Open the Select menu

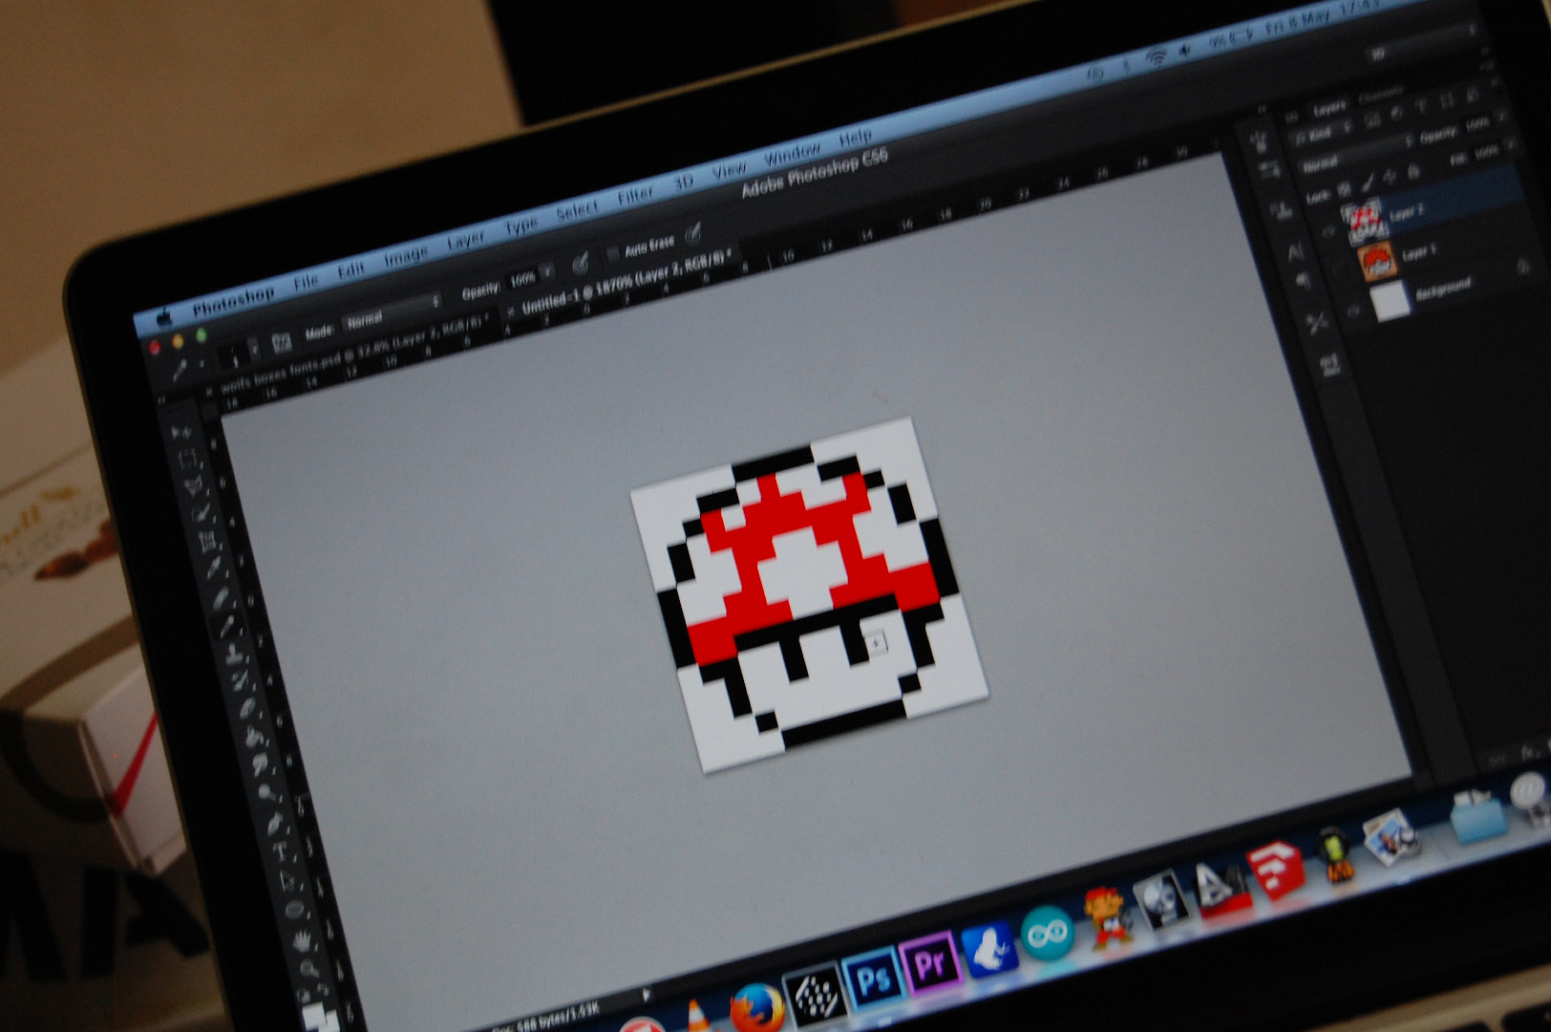point(577,211)
